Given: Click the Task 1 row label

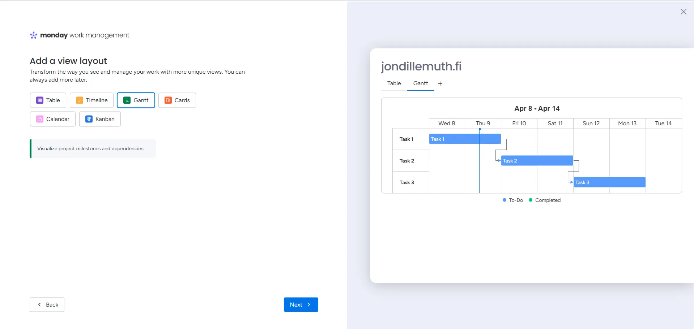Looking at the screenshot, I should 406,139.
